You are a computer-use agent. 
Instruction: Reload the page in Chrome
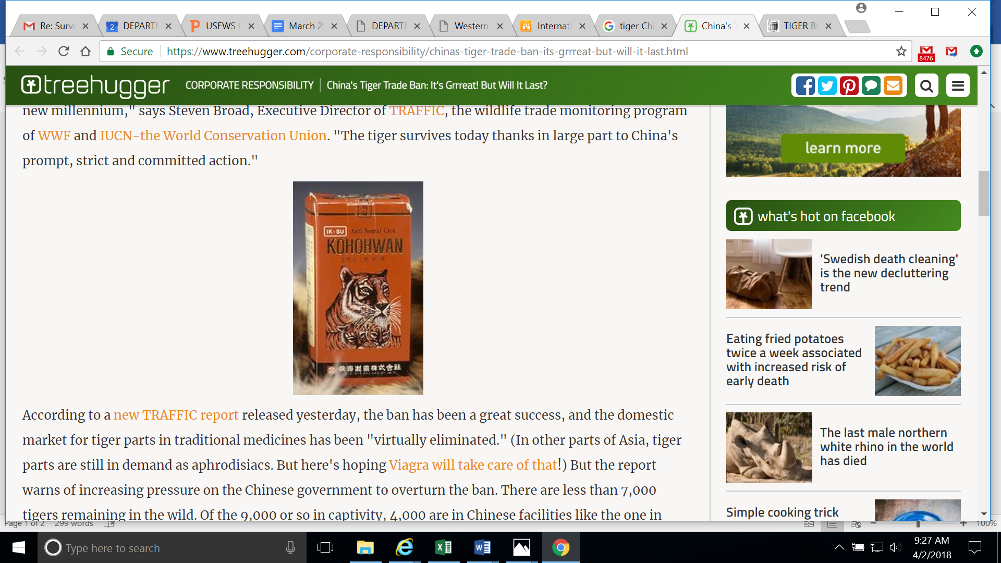click(64, 51)
